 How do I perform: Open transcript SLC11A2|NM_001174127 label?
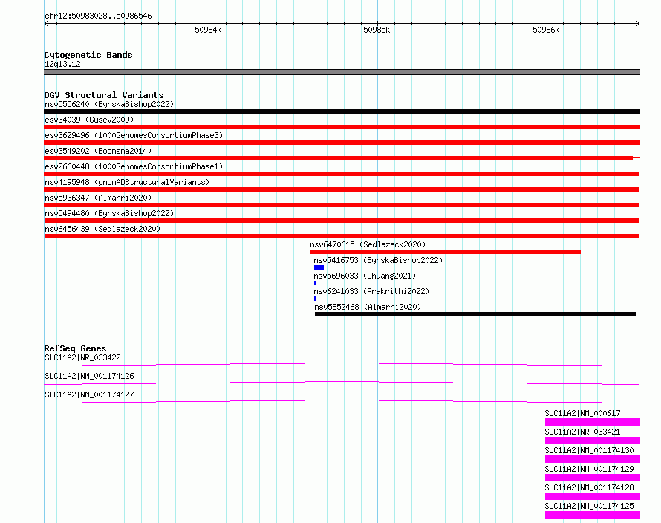tap(89, 394)
